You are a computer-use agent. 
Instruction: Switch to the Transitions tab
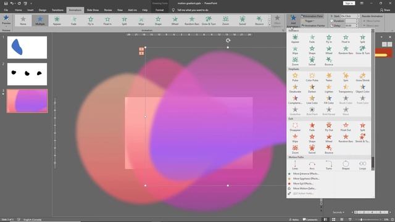click(57, 10)
